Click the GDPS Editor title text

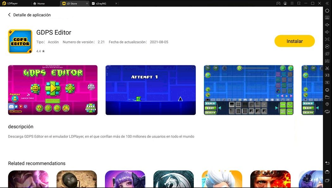(54, 32)
